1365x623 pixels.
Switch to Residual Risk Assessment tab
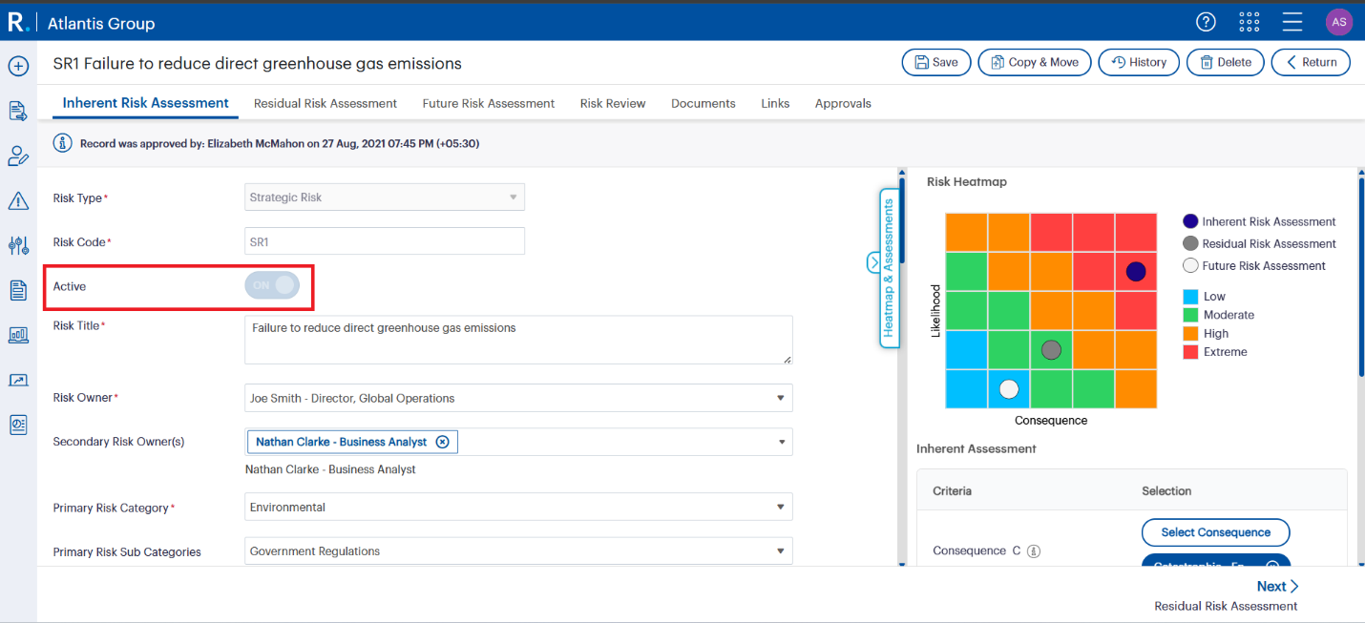click(325, 103)
